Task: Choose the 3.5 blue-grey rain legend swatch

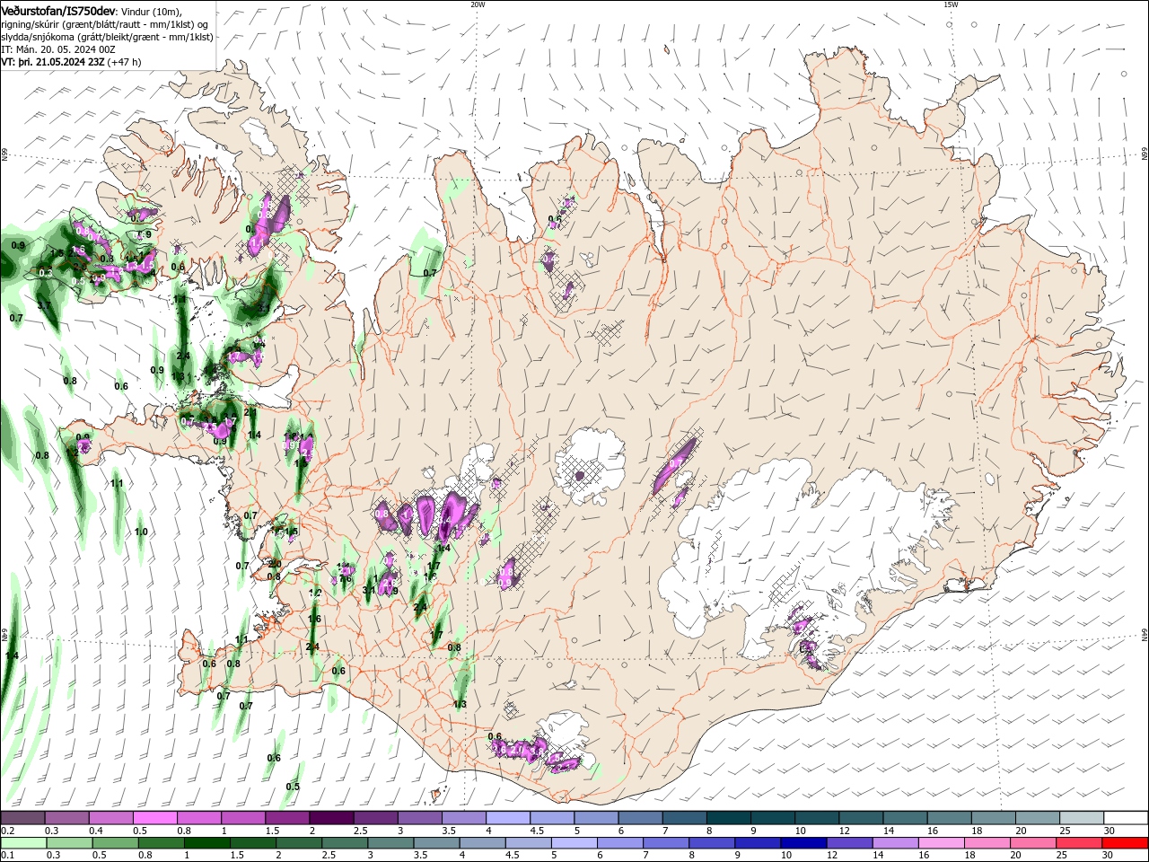Action: pyautogui.click(x=436, y=843)
